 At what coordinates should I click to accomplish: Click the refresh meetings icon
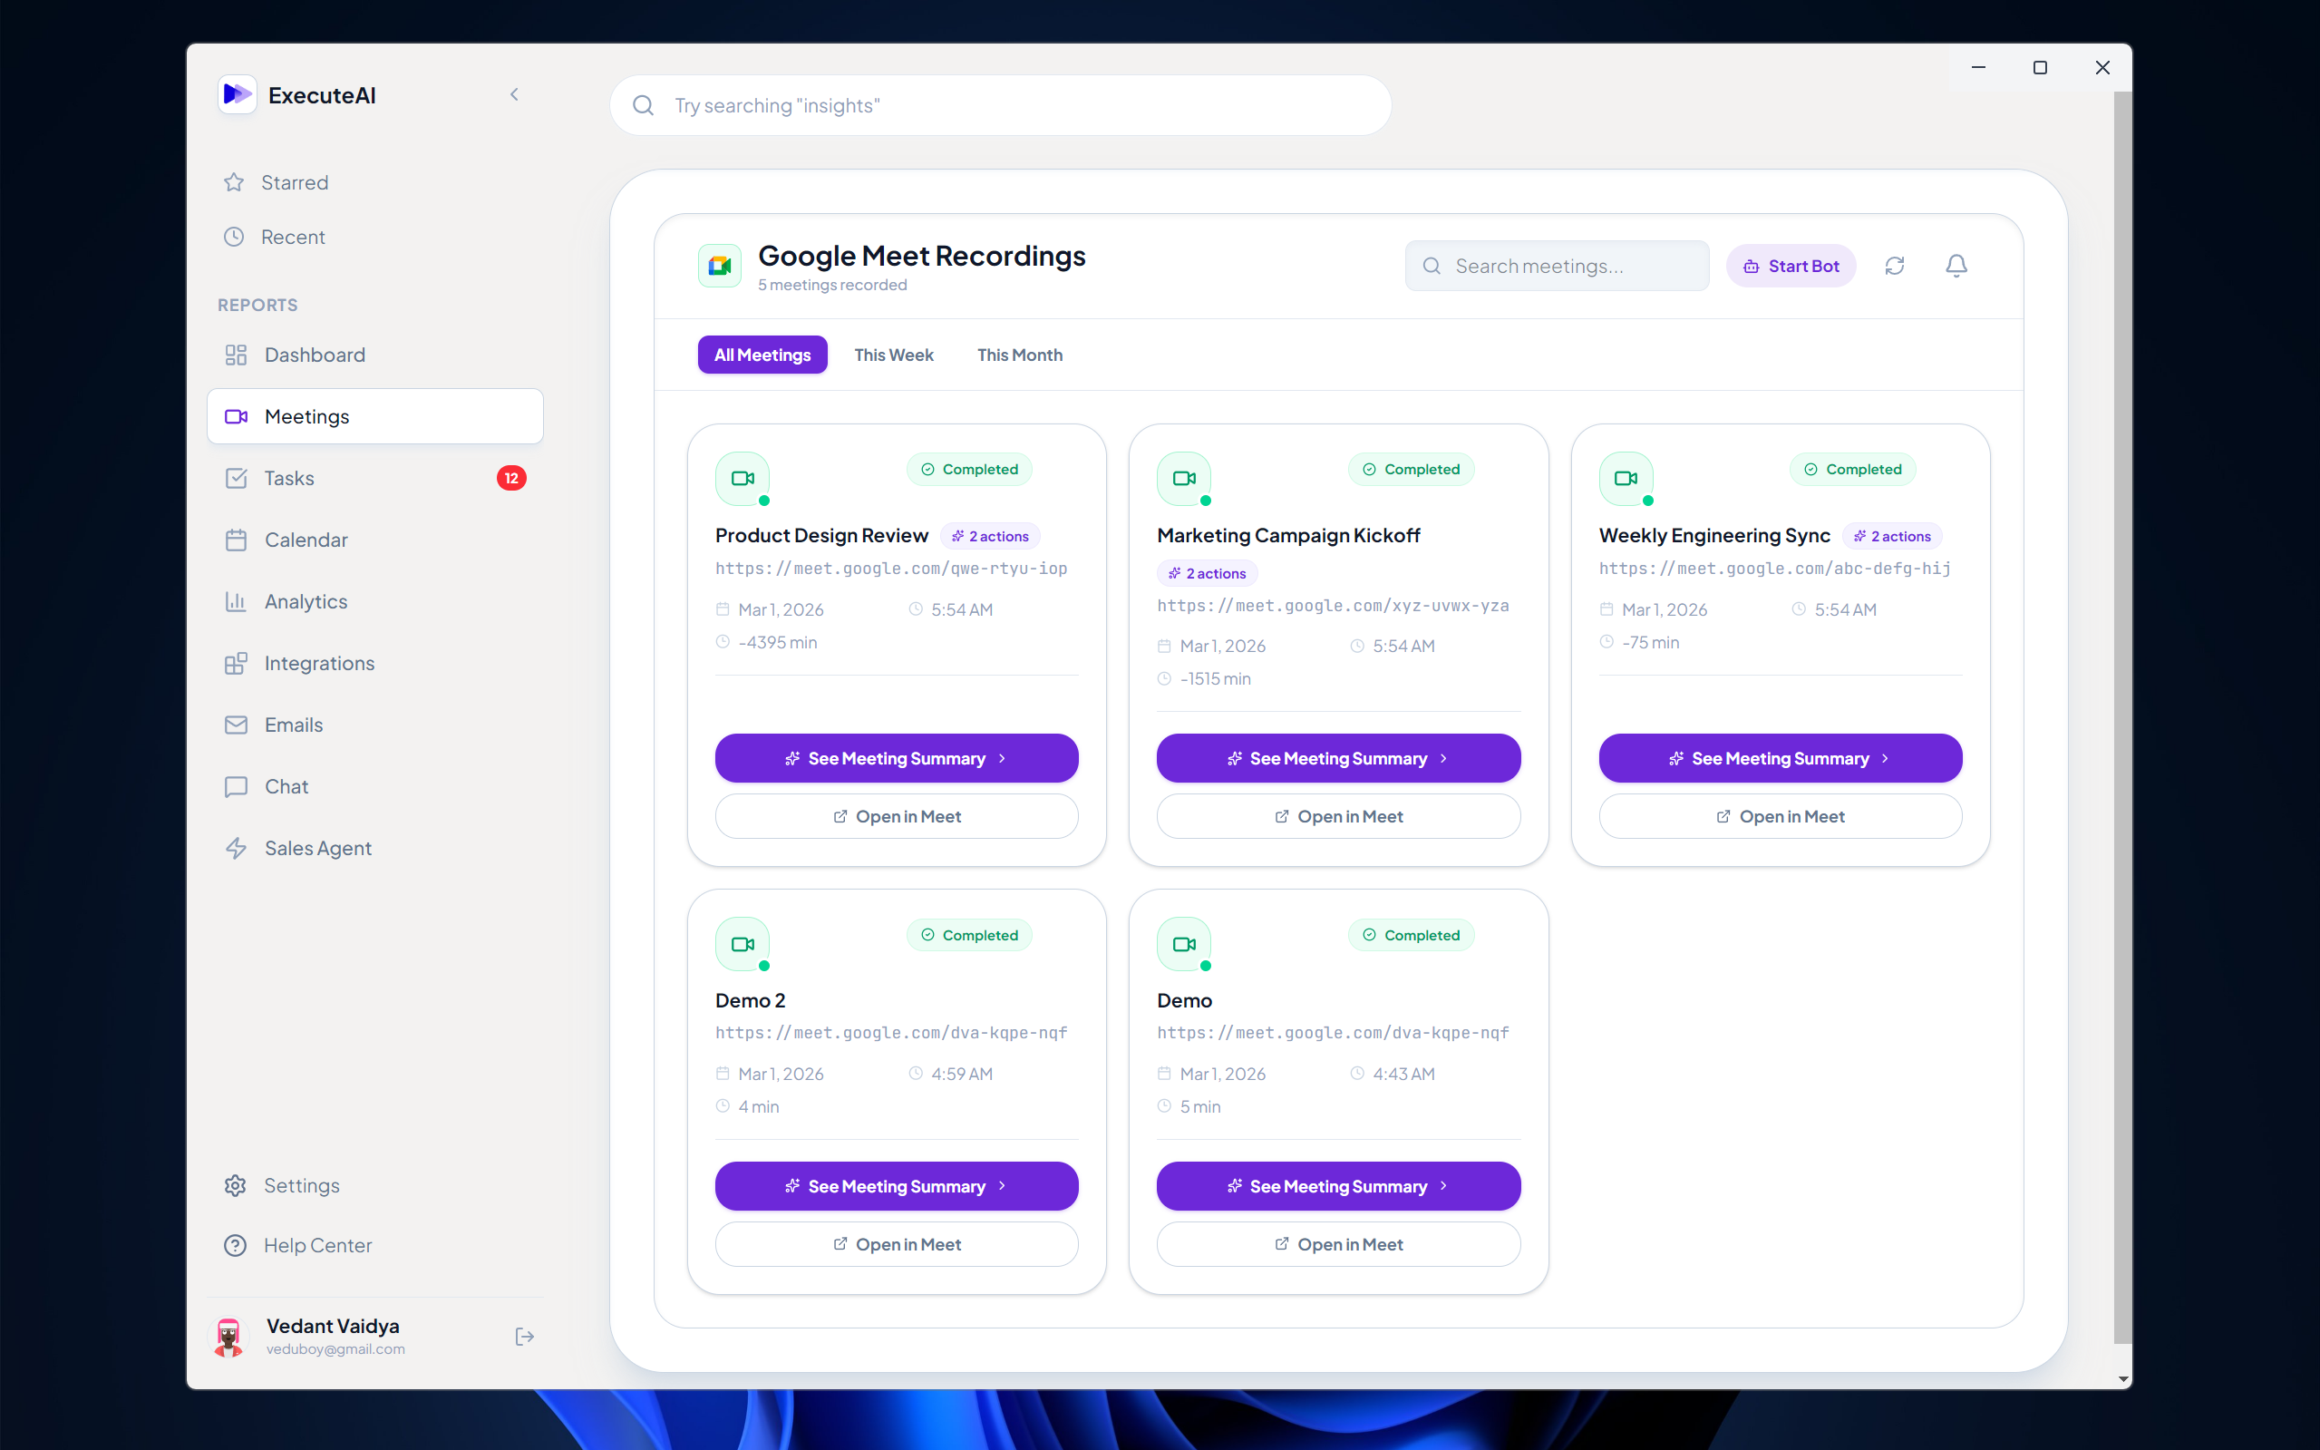1894,266
